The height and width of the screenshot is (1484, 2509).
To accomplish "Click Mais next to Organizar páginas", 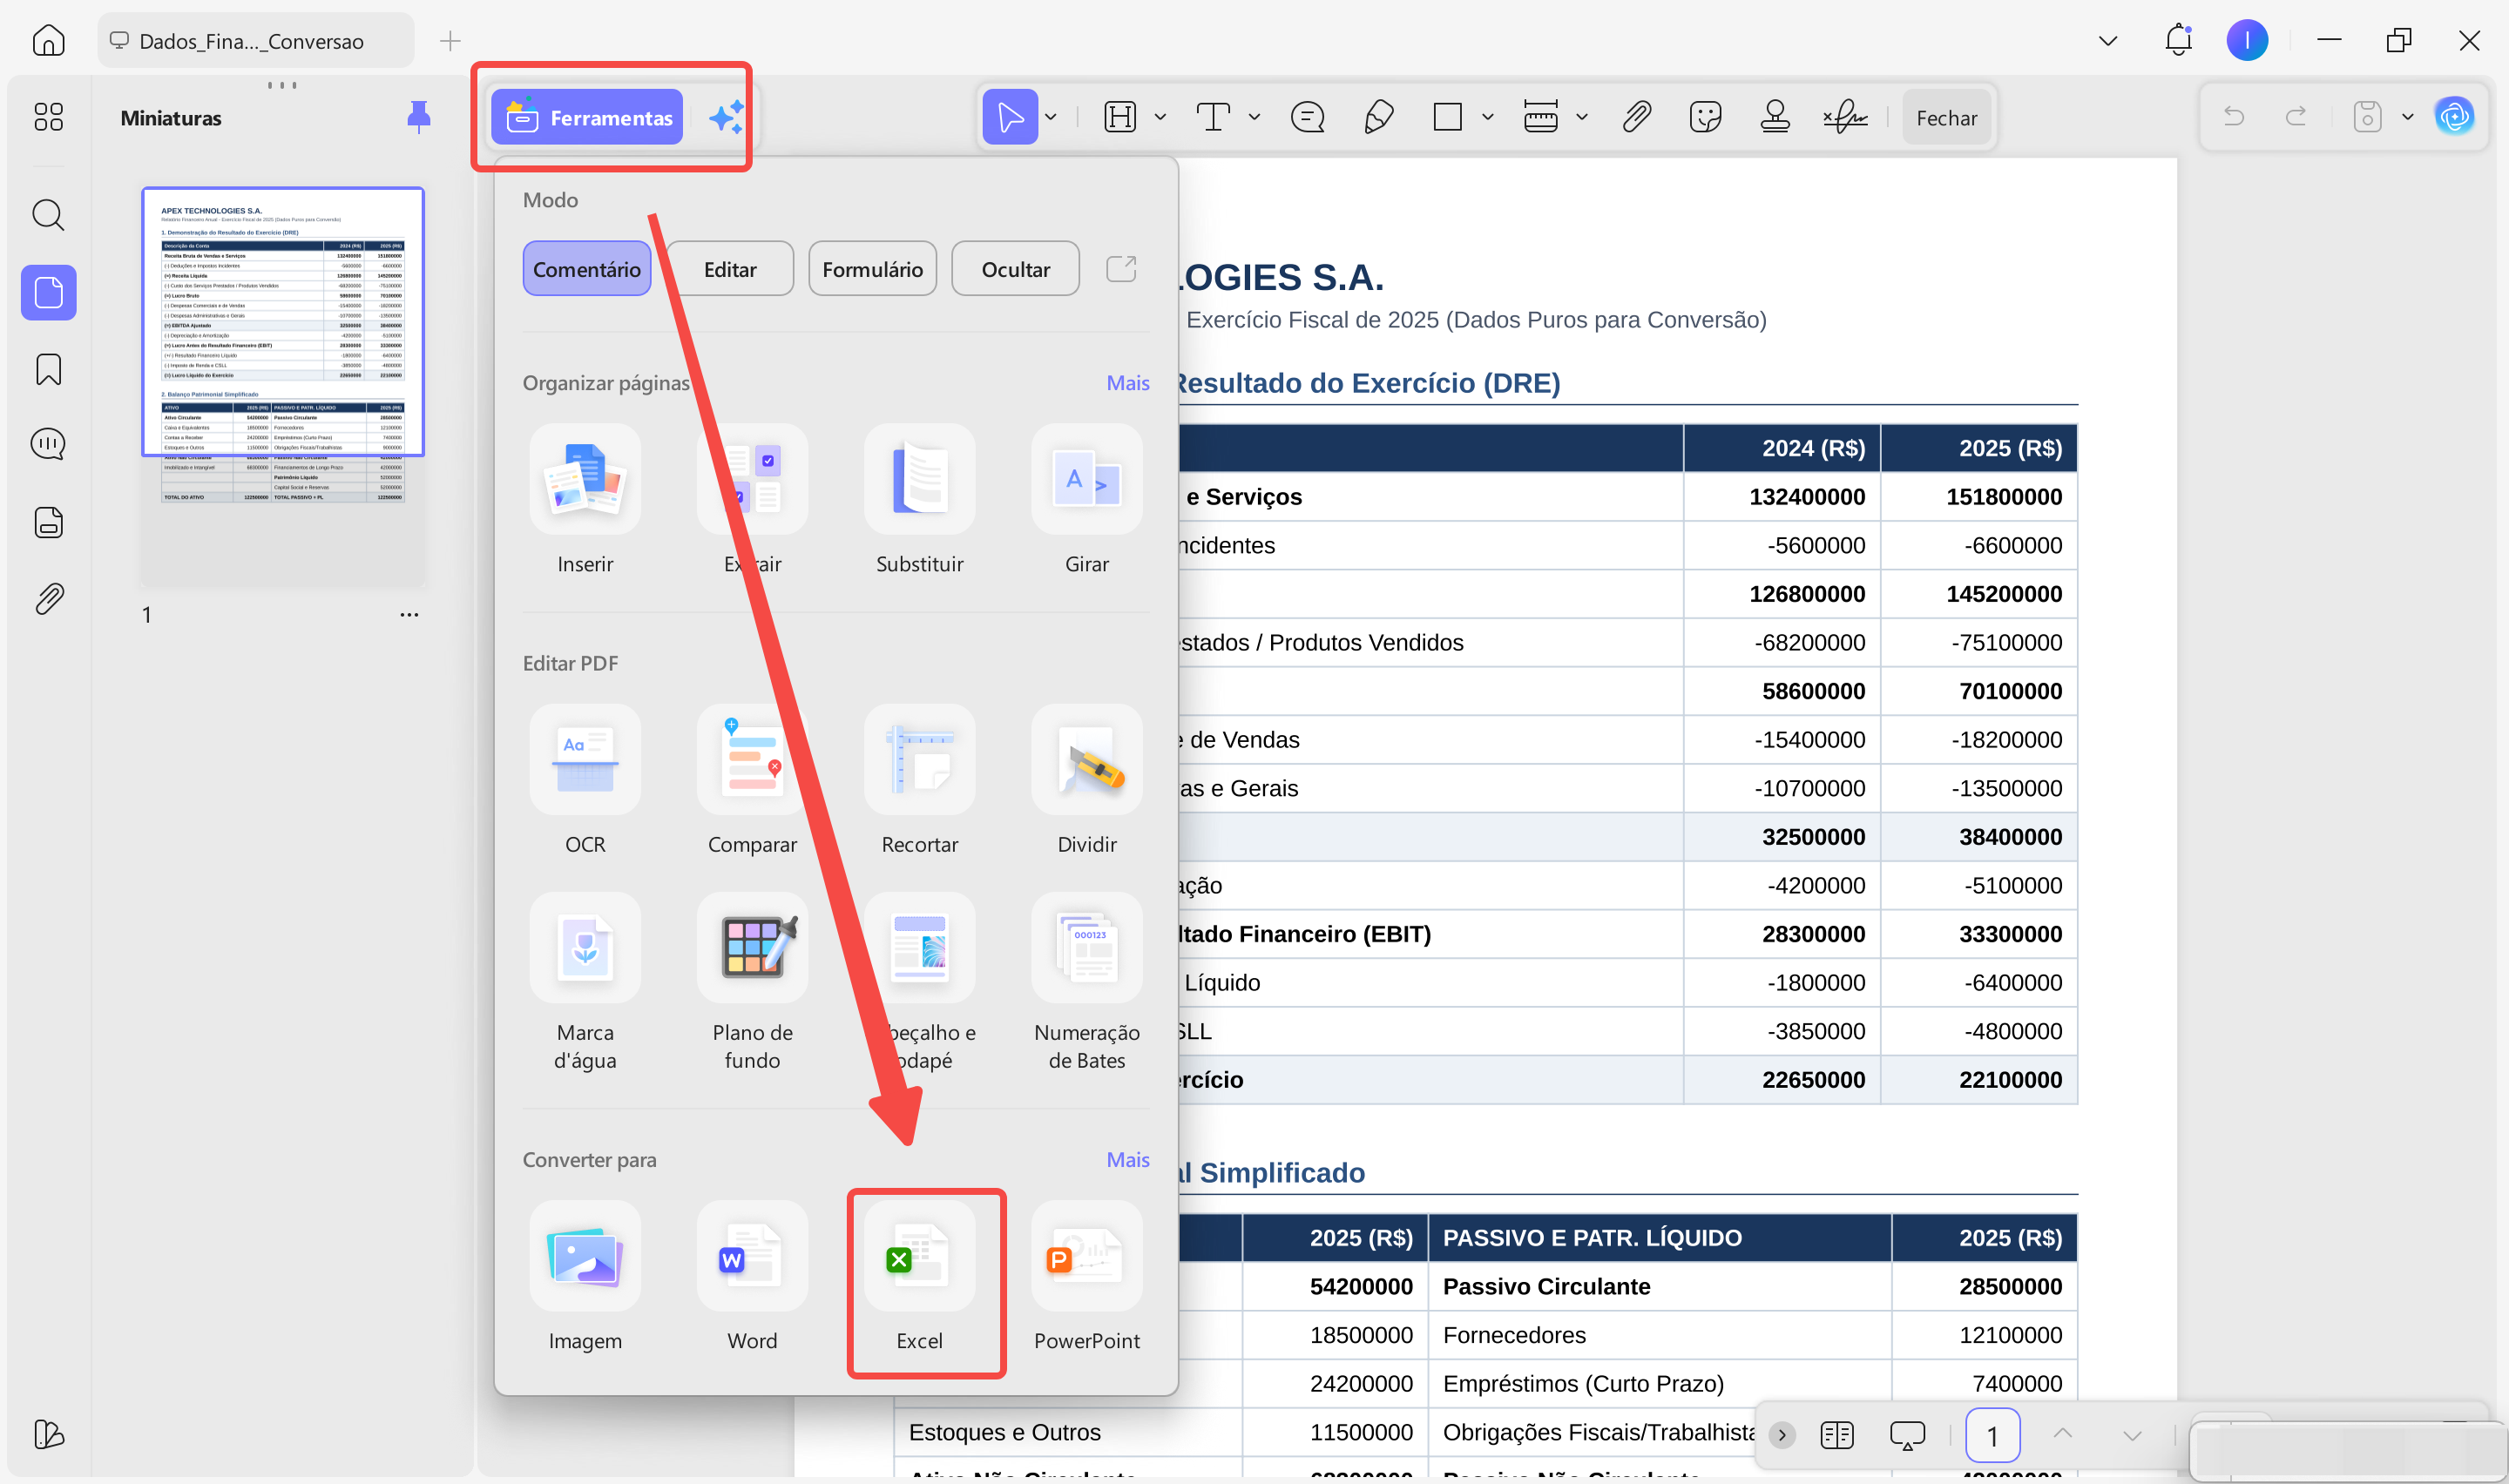I will click(x=1127, y=383).
